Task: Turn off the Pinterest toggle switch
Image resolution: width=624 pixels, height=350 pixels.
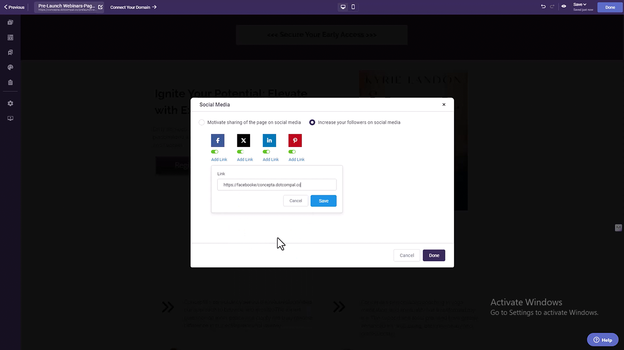Action: (x=292, y=152)
